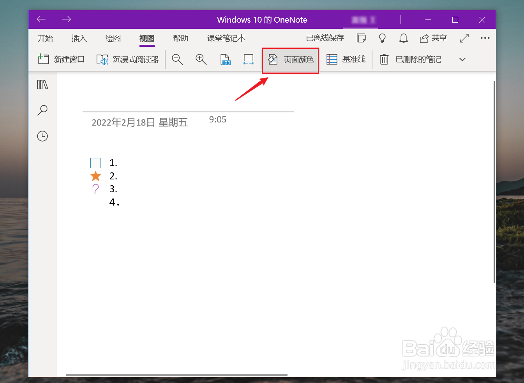Open the 课堂笔记本 tab
Image resolution: width=524 pixels, height=383 pixels.
(226, 38)
